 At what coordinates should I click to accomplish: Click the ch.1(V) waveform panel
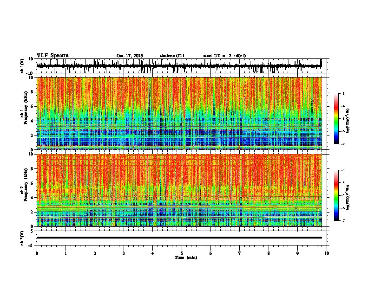[x=181, y=66]
